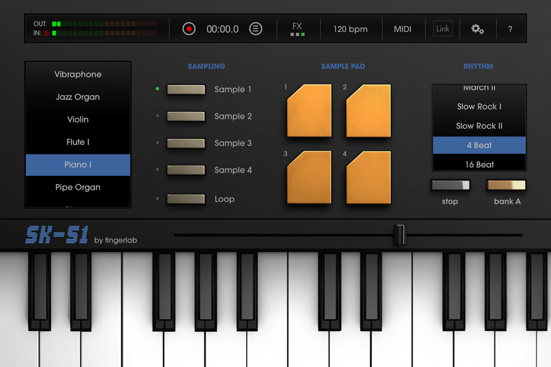The image size is (551, 367).
Task: Select Slow Rock II rhythm
Action: 479,126
